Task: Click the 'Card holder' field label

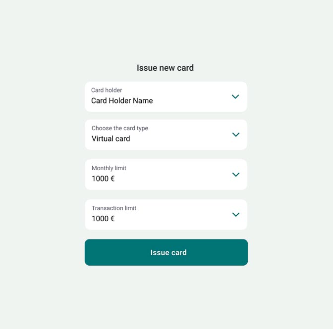Action: 107,91
